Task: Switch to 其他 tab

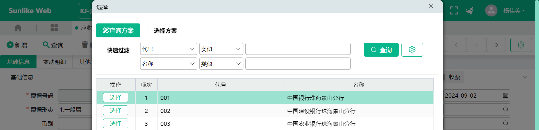Action: click(85, 62)
